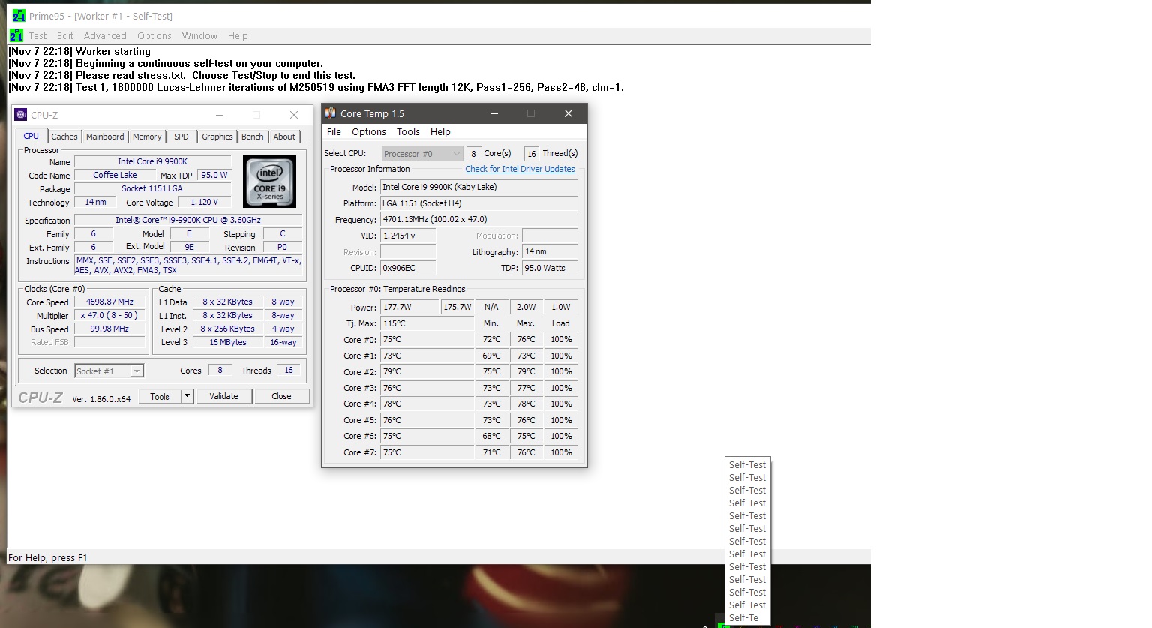Click the Core #6 minimum temperature 68°C
The image size is (1152, 628).
click(x=491, y=436)
